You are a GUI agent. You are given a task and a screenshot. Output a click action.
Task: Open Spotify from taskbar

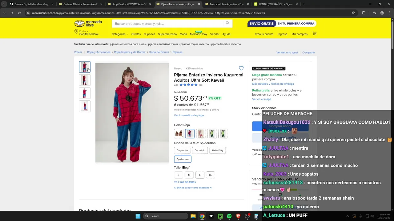click(x=229, y=216)
